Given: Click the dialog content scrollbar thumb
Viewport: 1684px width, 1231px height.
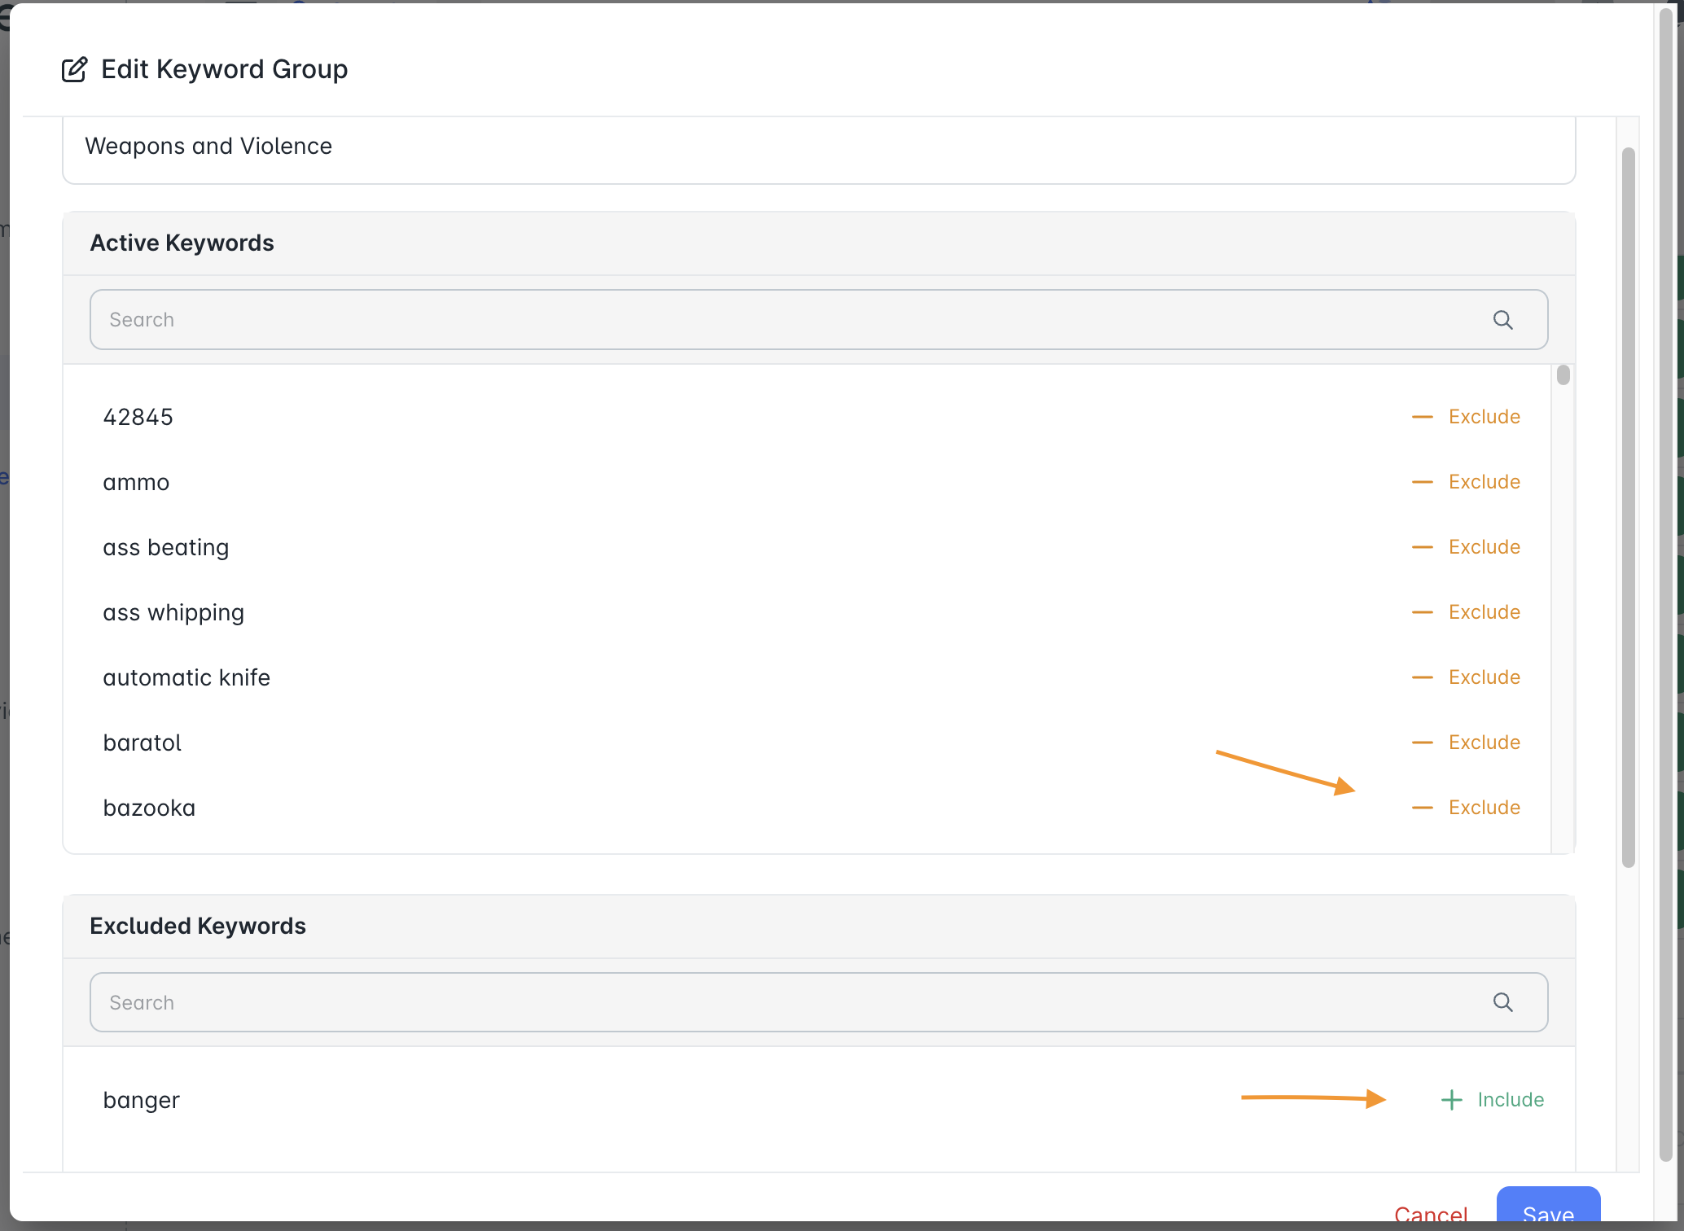Looking at the screenshot, I should (1628, 507).
